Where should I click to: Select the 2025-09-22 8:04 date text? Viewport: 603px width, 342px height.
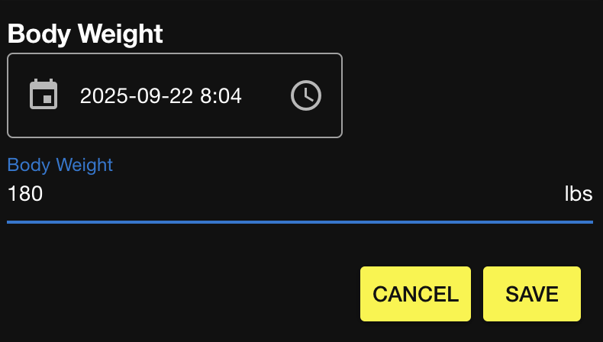pyautogui.click(x=160, y=96)
